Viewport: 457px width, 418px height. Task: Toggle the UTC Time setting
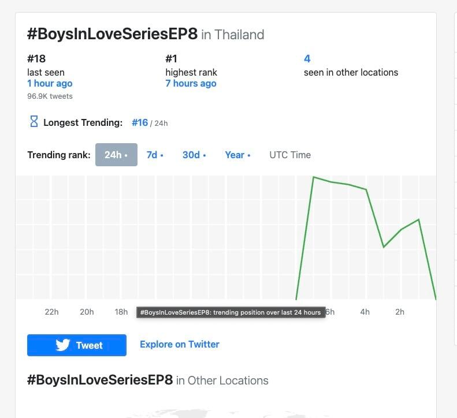[x=290, y=155]
